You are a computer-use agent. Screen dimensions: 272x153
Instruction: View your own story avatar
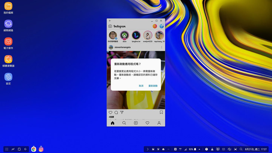pyautogui.click(x=113, y=36)
